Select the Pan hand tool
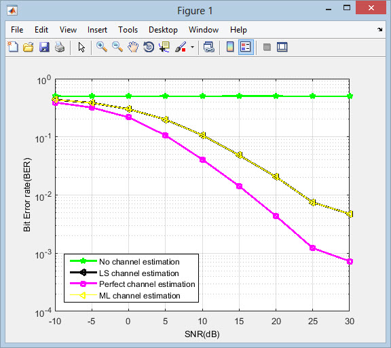The image size is (391, 348). [133, 47]
